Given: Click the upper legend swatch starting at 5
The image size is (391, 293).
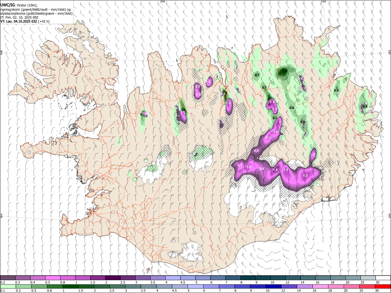Looking at the screenshot, I should point(203,278).
